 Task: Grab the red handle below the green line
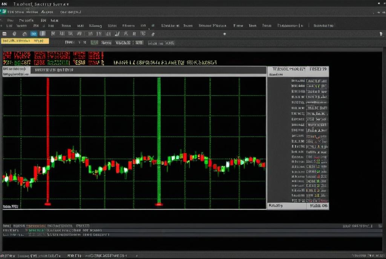[159, 204]
